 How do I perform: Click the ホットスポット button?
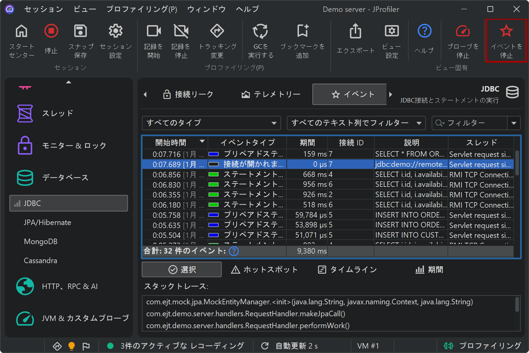pyautogui.click(x=264, y=270)
